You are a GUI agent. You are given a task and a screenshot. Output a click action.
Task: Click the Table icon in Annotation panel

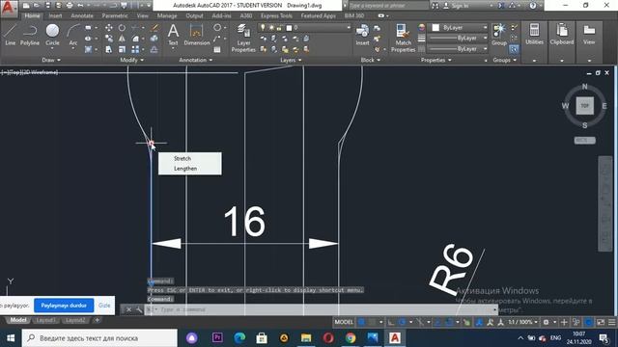tap(217, 49)
